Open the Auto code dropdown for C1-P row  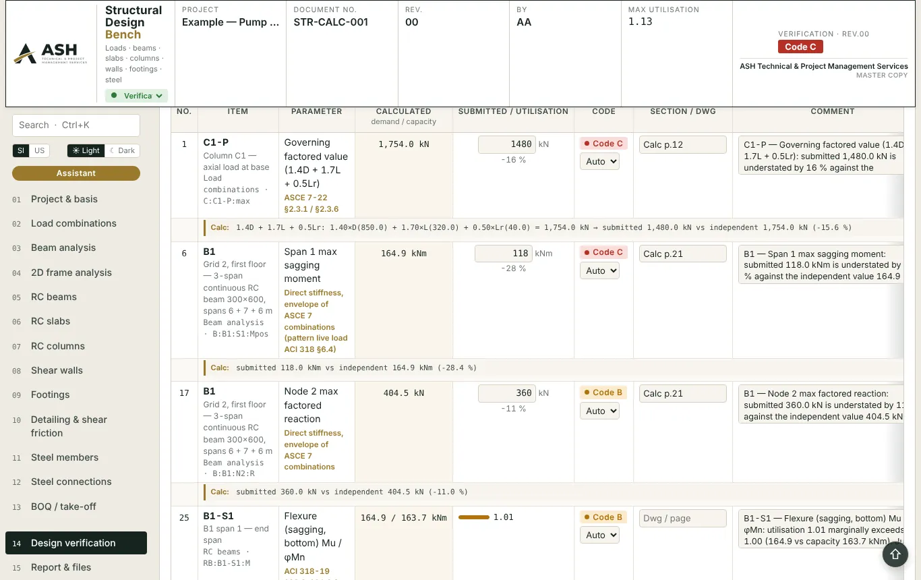(x=599, y=161)
